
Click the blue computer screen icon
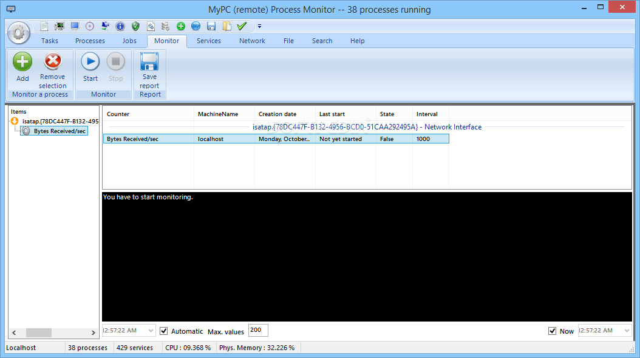click(75, 26)
